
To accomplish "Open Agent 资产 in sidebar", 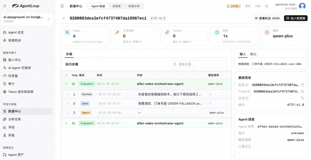I will click(27, 155).
